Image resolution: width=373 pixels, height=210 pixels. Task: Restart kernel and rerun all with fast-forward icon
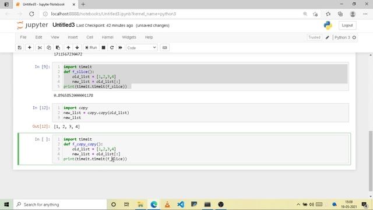pos(121,48)
